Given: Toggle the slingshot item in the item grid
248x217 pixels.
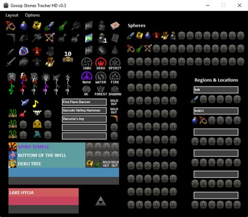Looking at the screenshot, I should [10, 26].
